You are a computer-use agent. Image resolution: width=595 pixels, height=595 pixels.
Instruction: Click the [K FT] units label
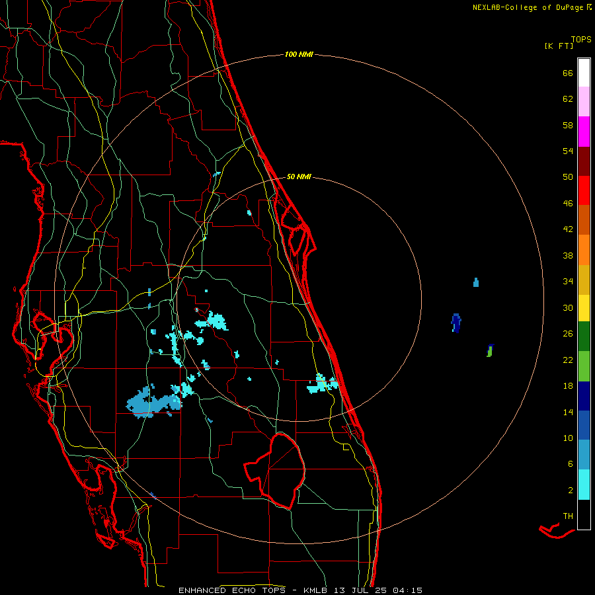[x=559, y=46]
